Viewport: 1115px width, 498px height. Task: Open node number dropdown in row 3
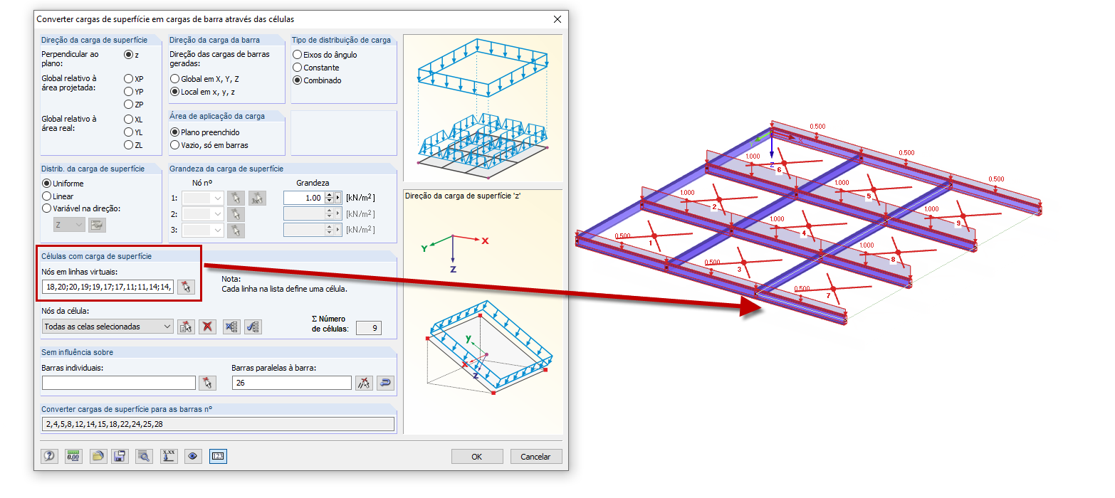point(203,230)
